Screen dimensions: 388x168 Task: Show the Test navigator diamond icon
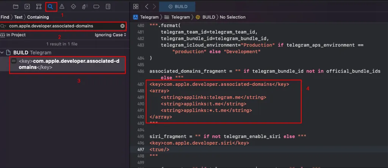tap(74, 6)
